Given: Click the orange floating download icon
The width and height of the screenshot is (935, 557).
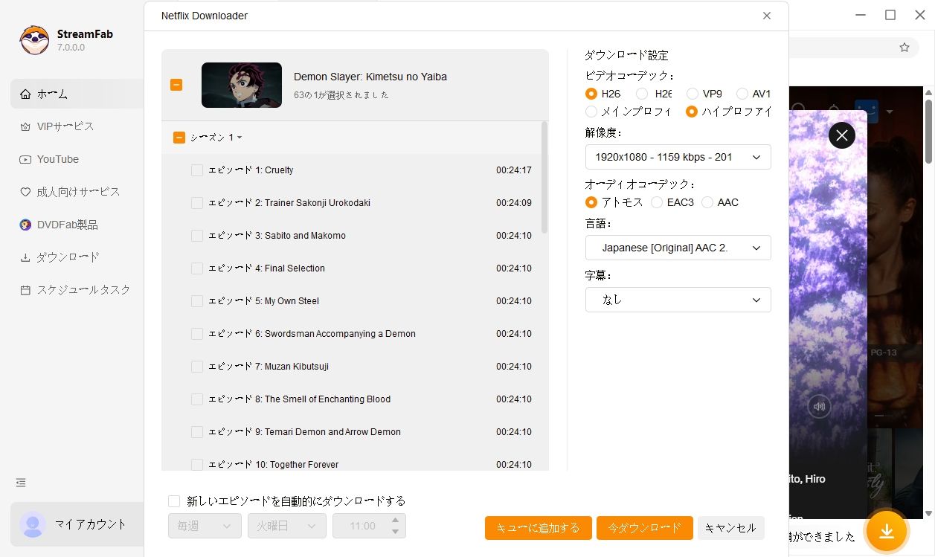Looking at the screenshot, I should coord(887,531).
